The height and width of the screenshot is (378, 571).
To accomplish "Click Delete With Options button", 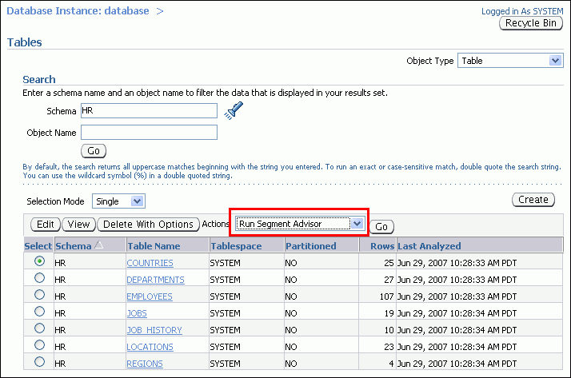I will (149, 225).
